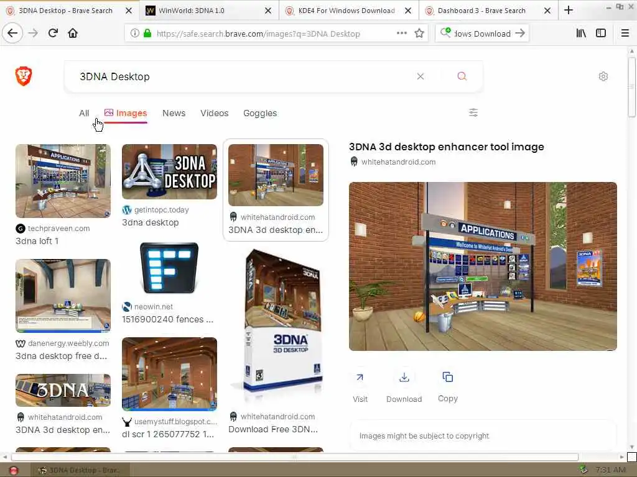Viewport: 637px width, 477px height.
Task: Click the Download image icon
Action: point(404,378)
